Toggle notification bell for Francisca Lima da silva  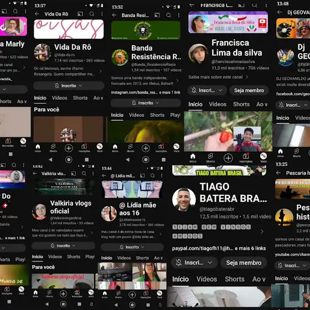(x=194, y=90)
